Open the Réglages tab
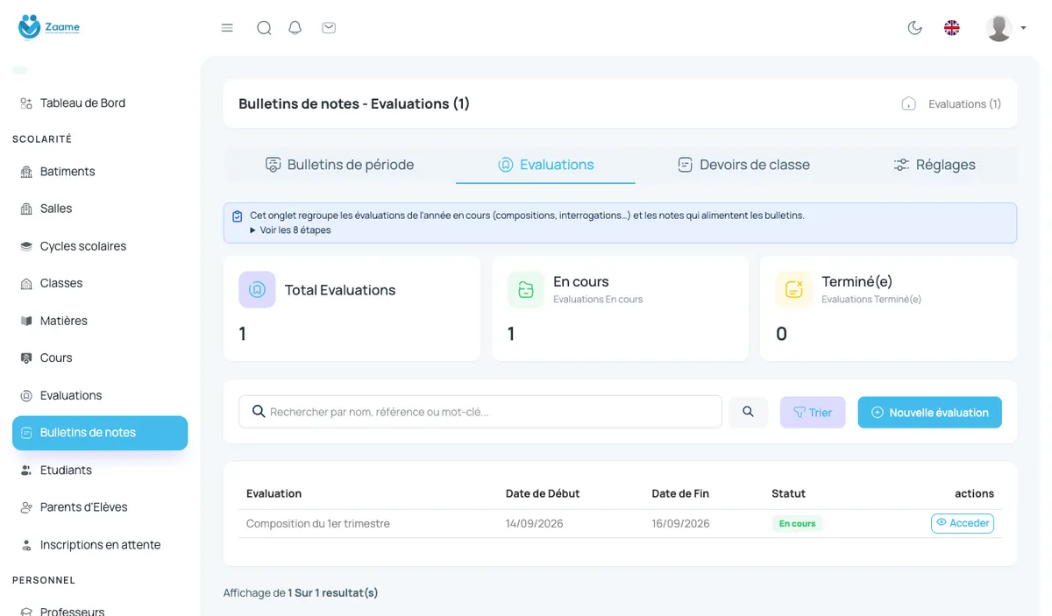The width and height of the screenshot is (1052, 616). click(x=935, y=165)
